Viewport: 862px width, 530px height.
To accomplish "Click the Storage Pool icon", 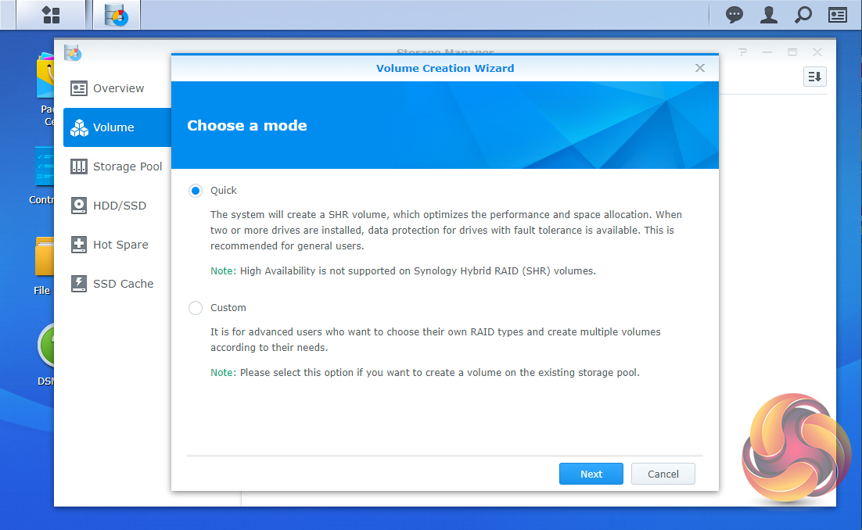I will 79,167.
